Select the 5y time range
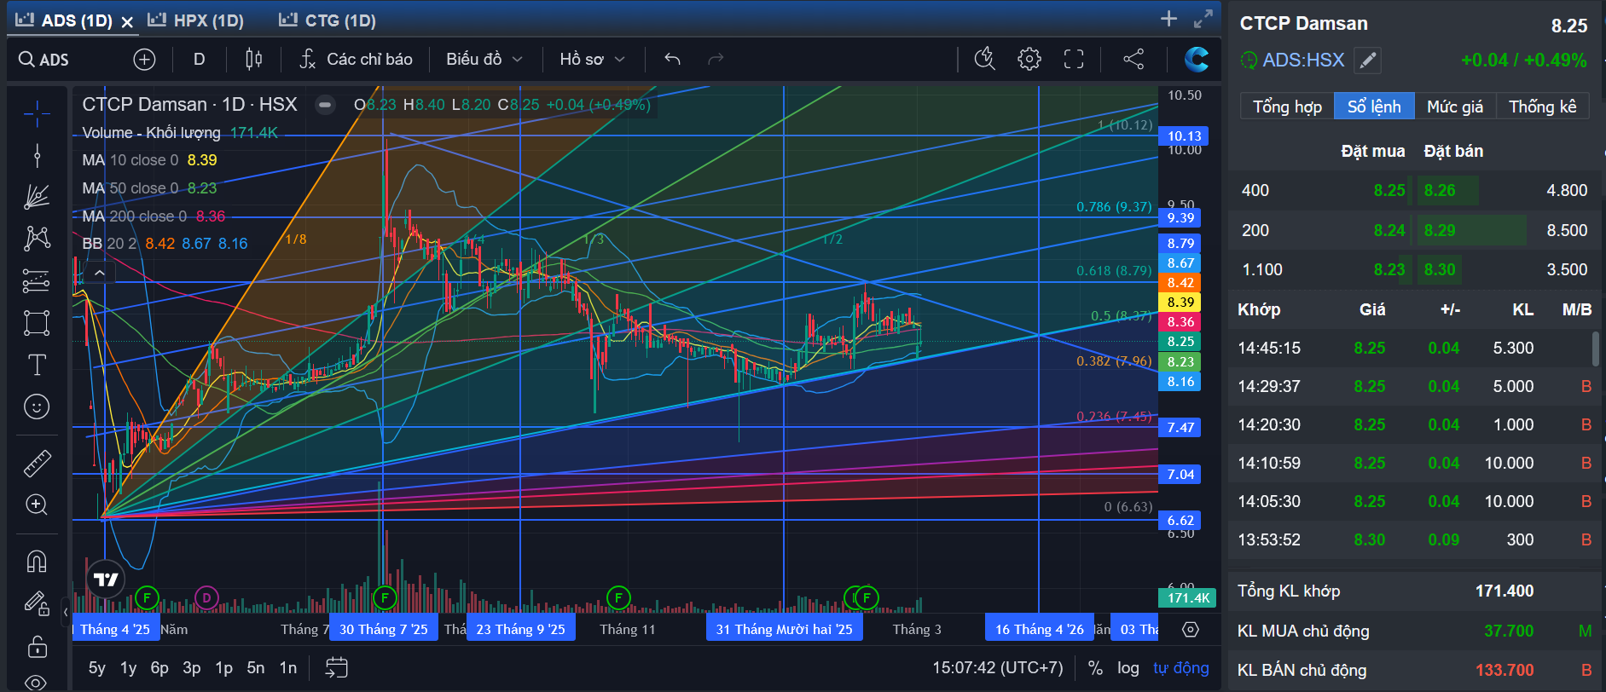Screen dimensions: 1606x692 (x=97, y=667)
